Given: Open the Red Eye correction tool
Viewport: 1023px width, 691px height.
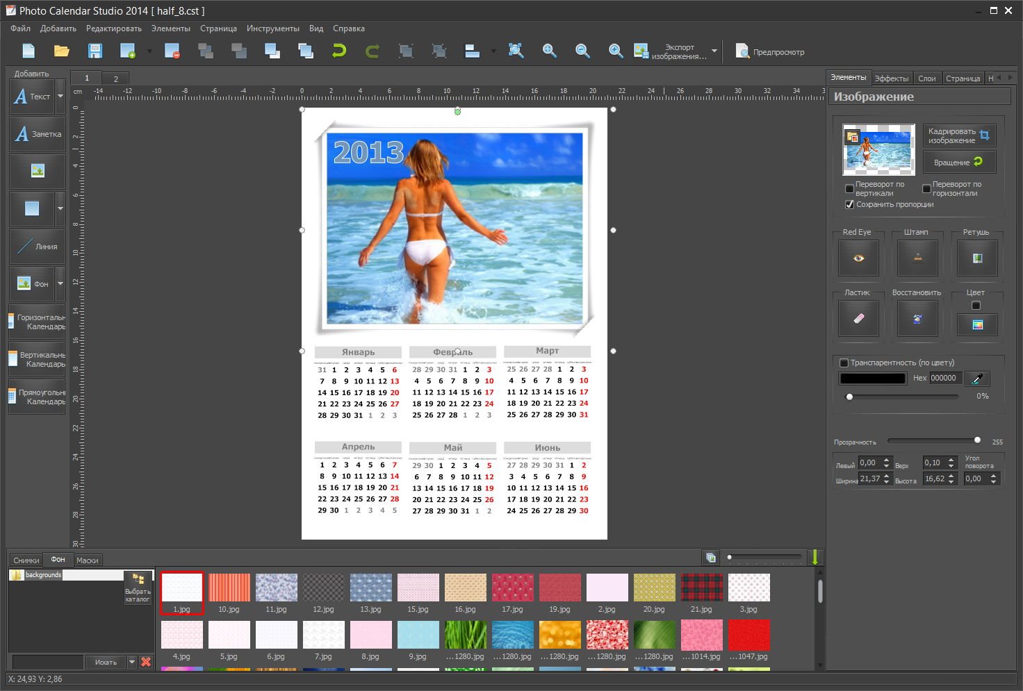Looking at the screenshot, I should (x=859, y=258).
